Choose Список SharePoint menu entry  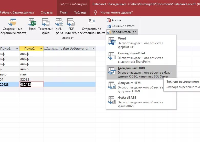[x=141, y=57]
